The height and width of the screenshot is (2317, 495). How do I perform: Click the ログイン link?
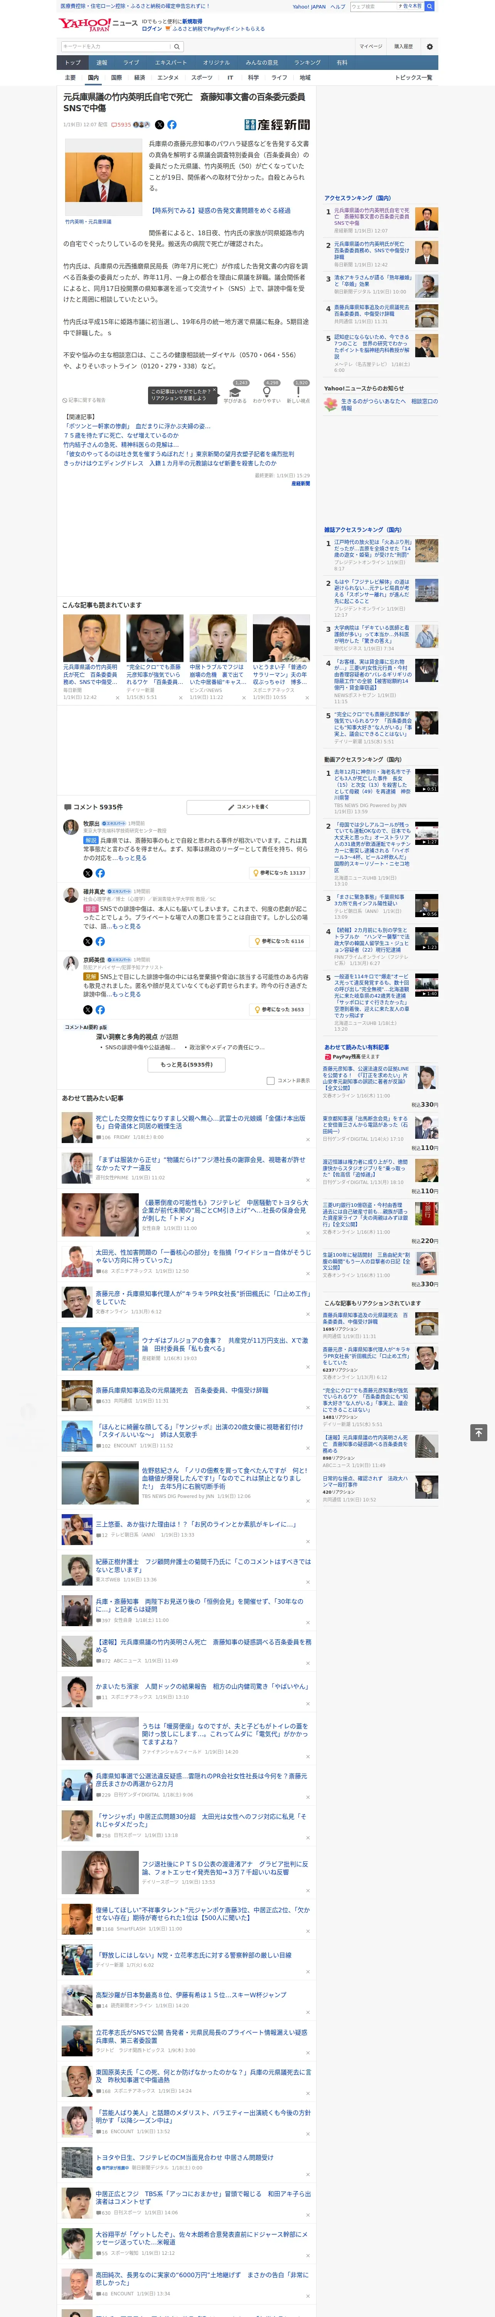[x=152, y=29]
